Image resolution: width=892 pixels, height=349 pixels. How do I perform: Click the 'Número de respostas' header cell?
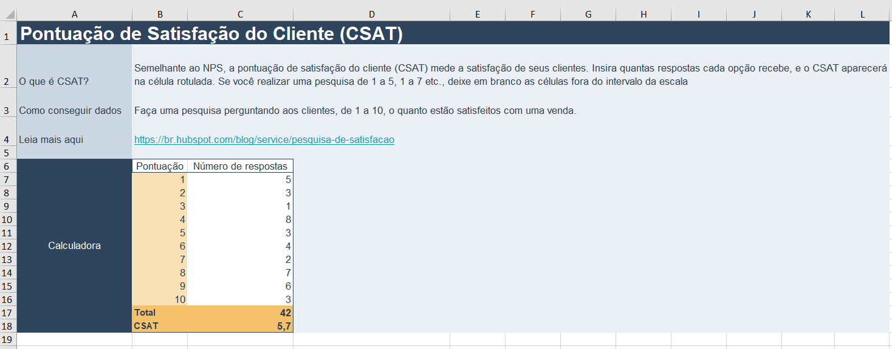[x=240, y=165]
